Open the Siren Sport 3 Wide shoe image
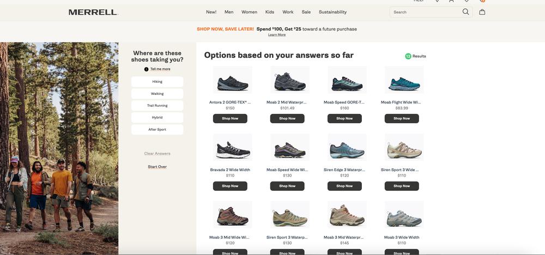The image size is (545, 255). [404, 147]
